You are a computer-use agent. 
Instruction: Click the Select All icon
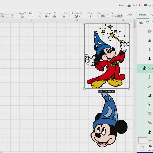coord(22,16)
